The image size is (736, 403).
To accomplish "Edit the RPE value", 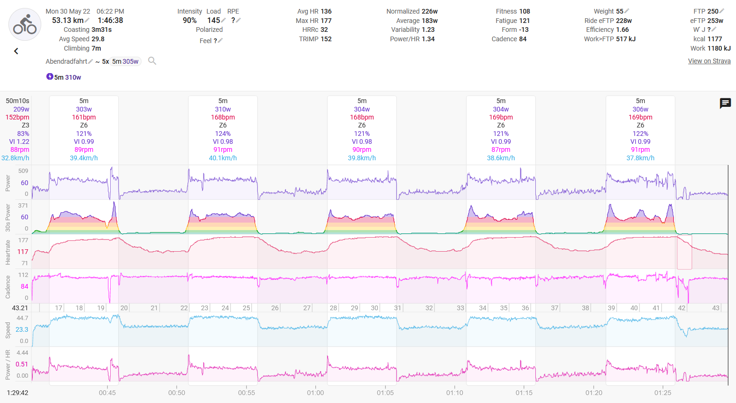I will 238,21.
